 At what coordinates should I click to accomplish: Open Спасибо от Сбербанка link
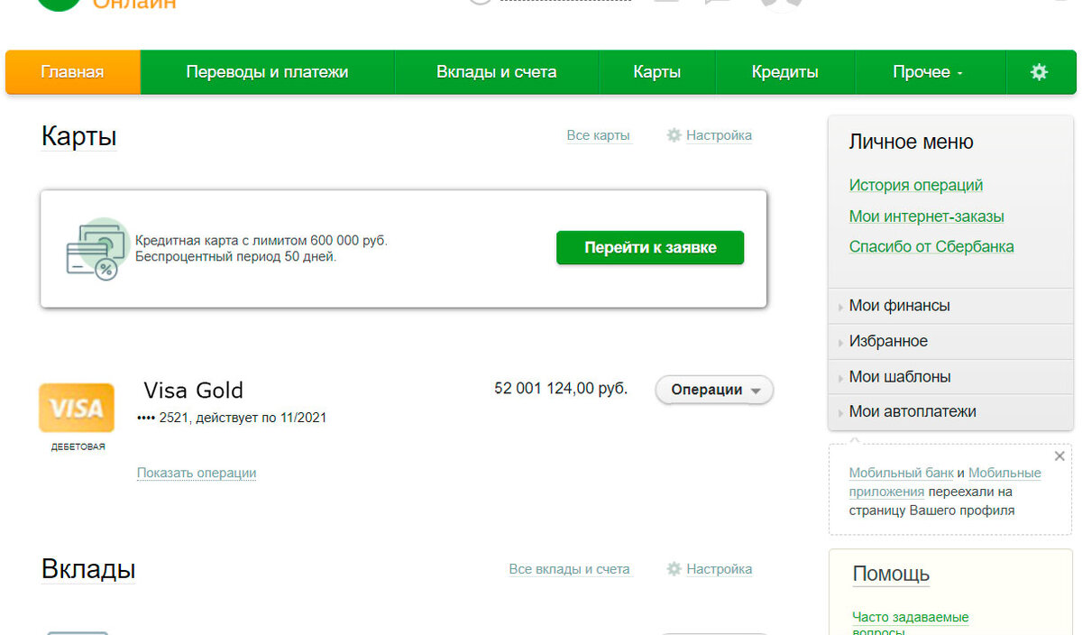[x=931, y=246]
